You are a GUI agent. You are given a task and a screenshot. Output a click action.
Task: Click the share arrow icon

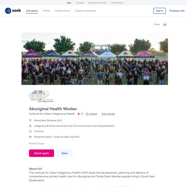pyautogui.click(x=165, y=25)
